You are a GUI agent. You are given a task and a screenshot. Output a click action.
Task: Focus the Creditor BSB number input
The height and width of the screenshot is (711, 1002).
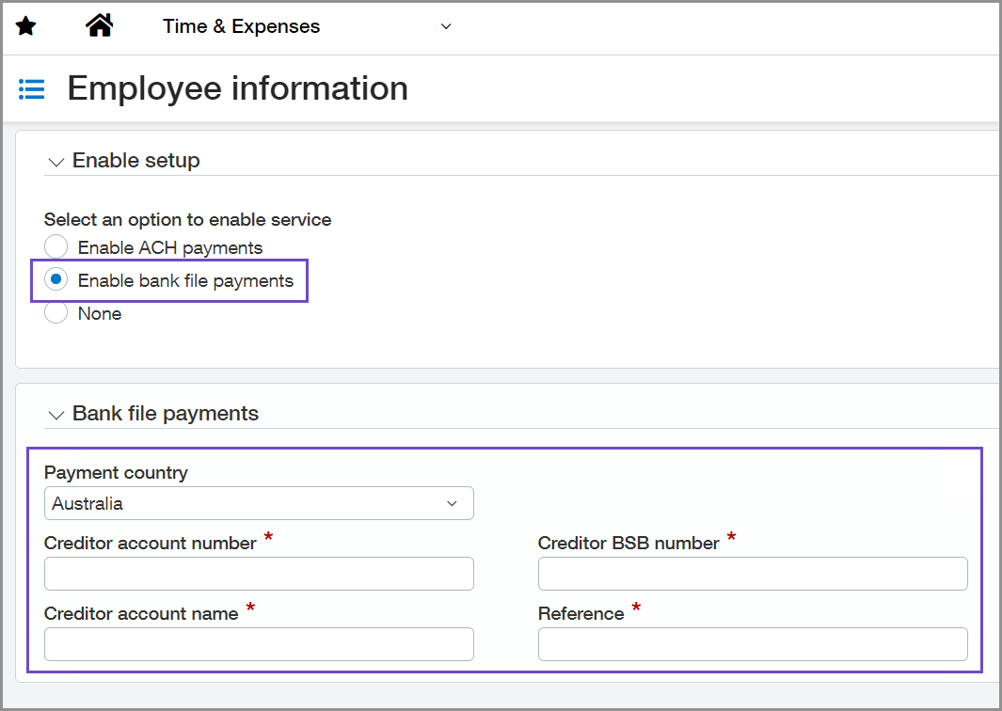click(752, 574)
